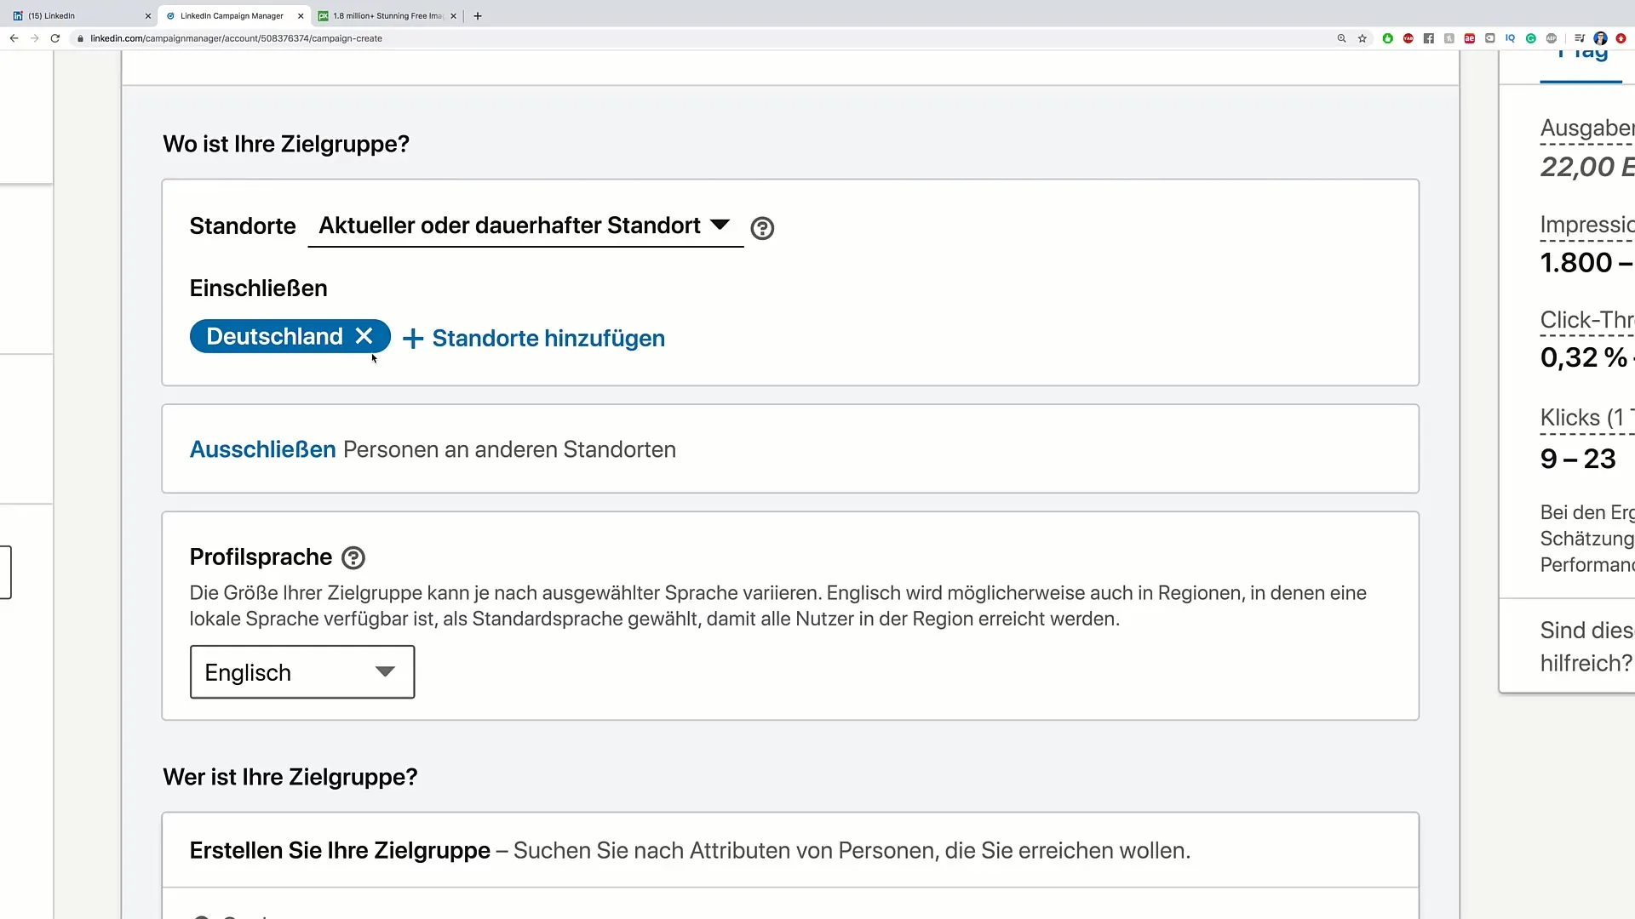The width and height of the screenshot is (1635, 919).
Task: Open a new browser tab
Action: pyautogui.click(x=478, y=15)
